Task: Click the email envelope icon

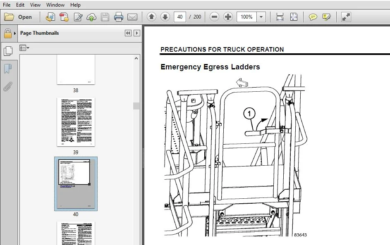Action: coord(132,17)
